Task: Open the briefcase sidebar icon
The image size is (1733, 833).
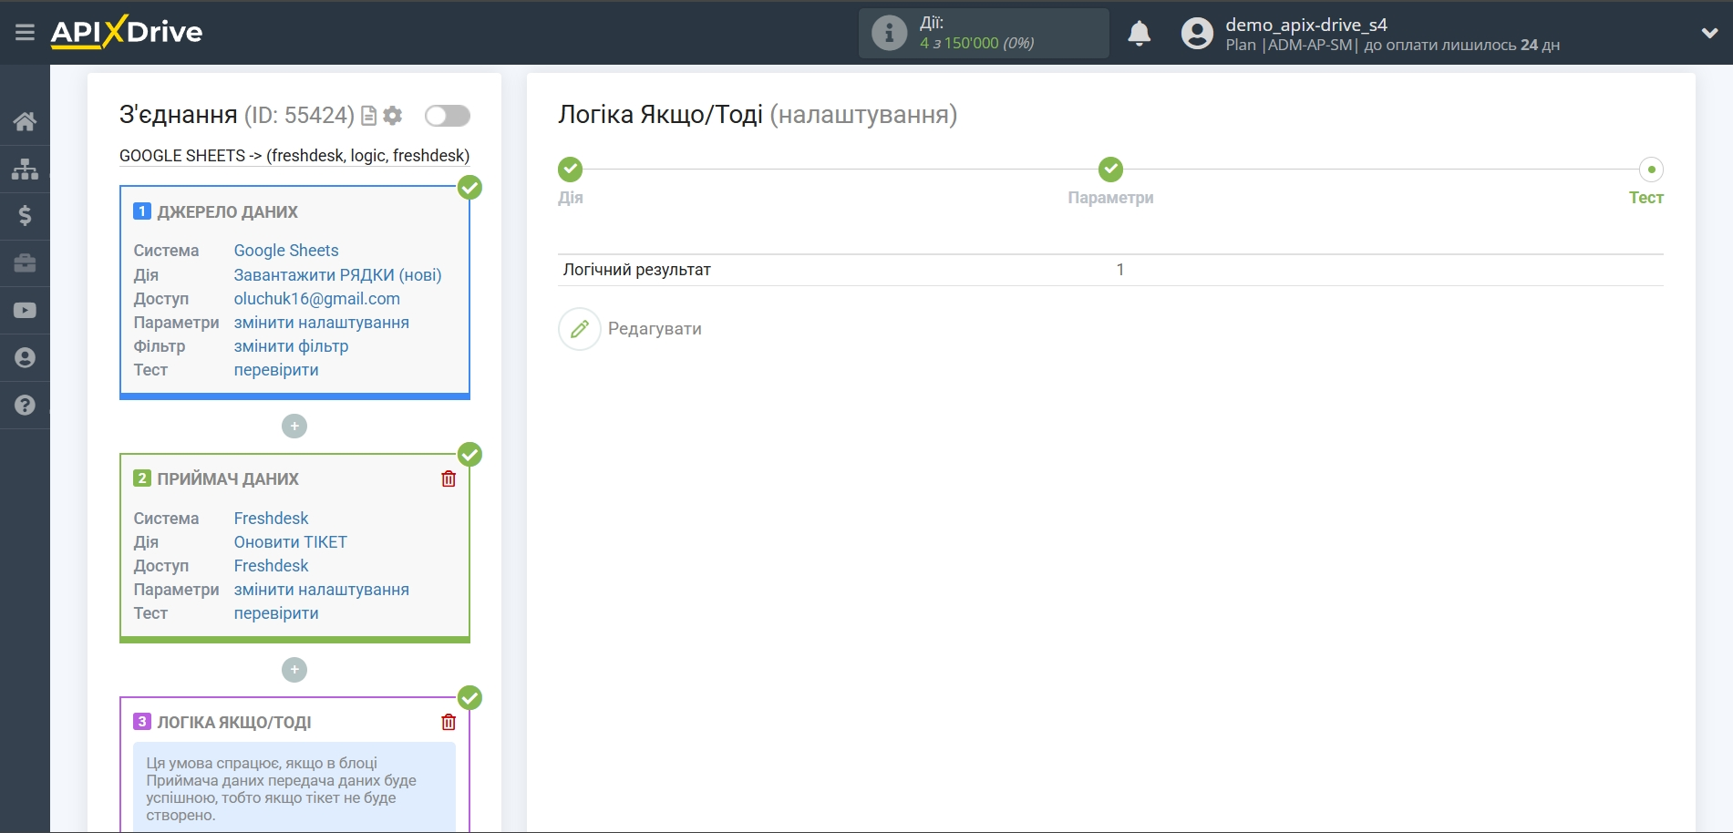Action: pos(25,263)
